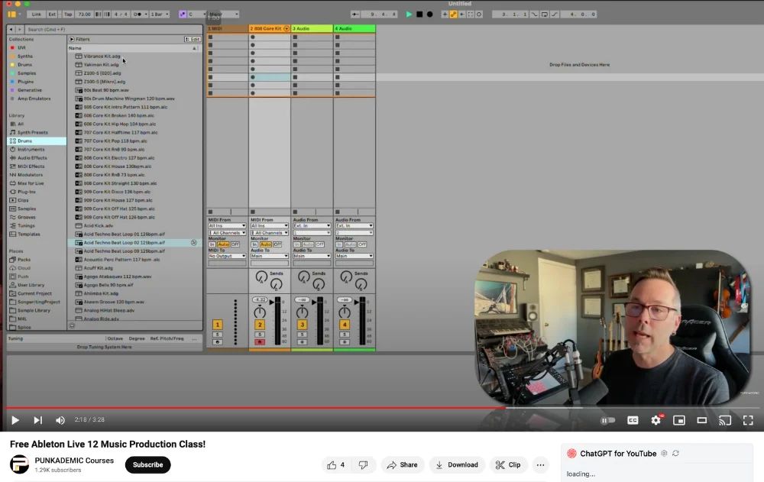Open the scale-aware piano keyboard icon
764x482 pixels.
coord(183,14)
